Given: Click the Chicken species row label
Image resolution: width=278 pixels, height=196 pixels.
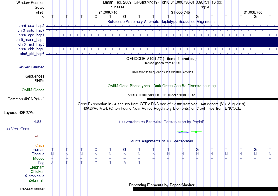Looking at the screenshot, I should [x=37, y=171].
